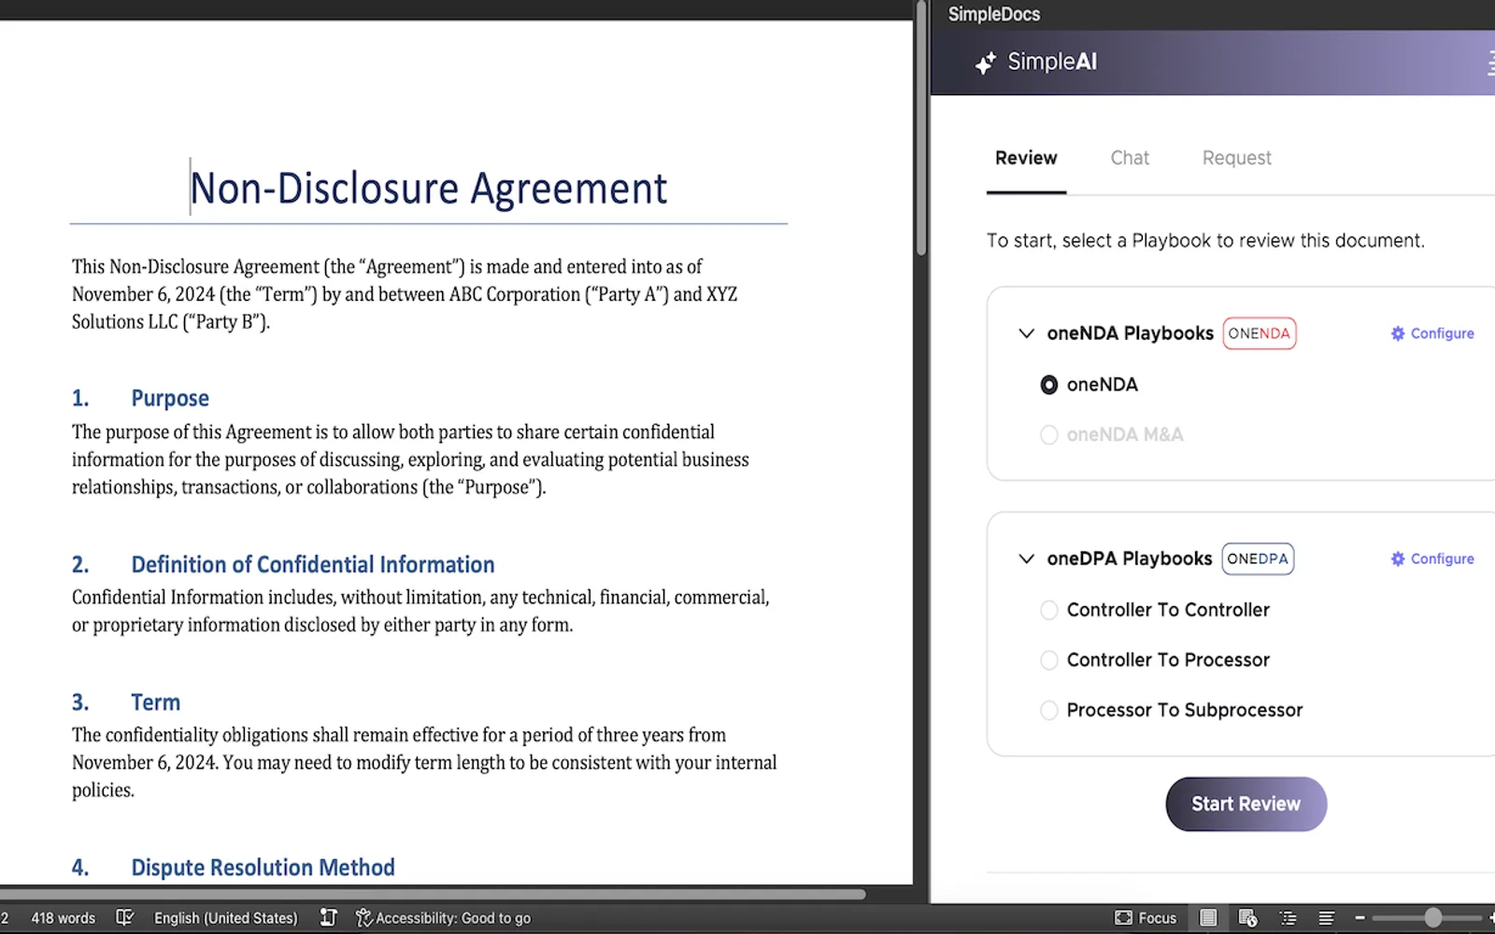Open the Request tab
The height and width of the screenshot is (934, 1495).
point(1236,158)
